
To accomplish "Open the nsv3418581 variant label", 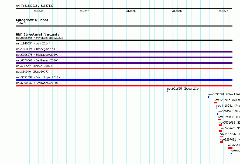I will tap(228, 106).
